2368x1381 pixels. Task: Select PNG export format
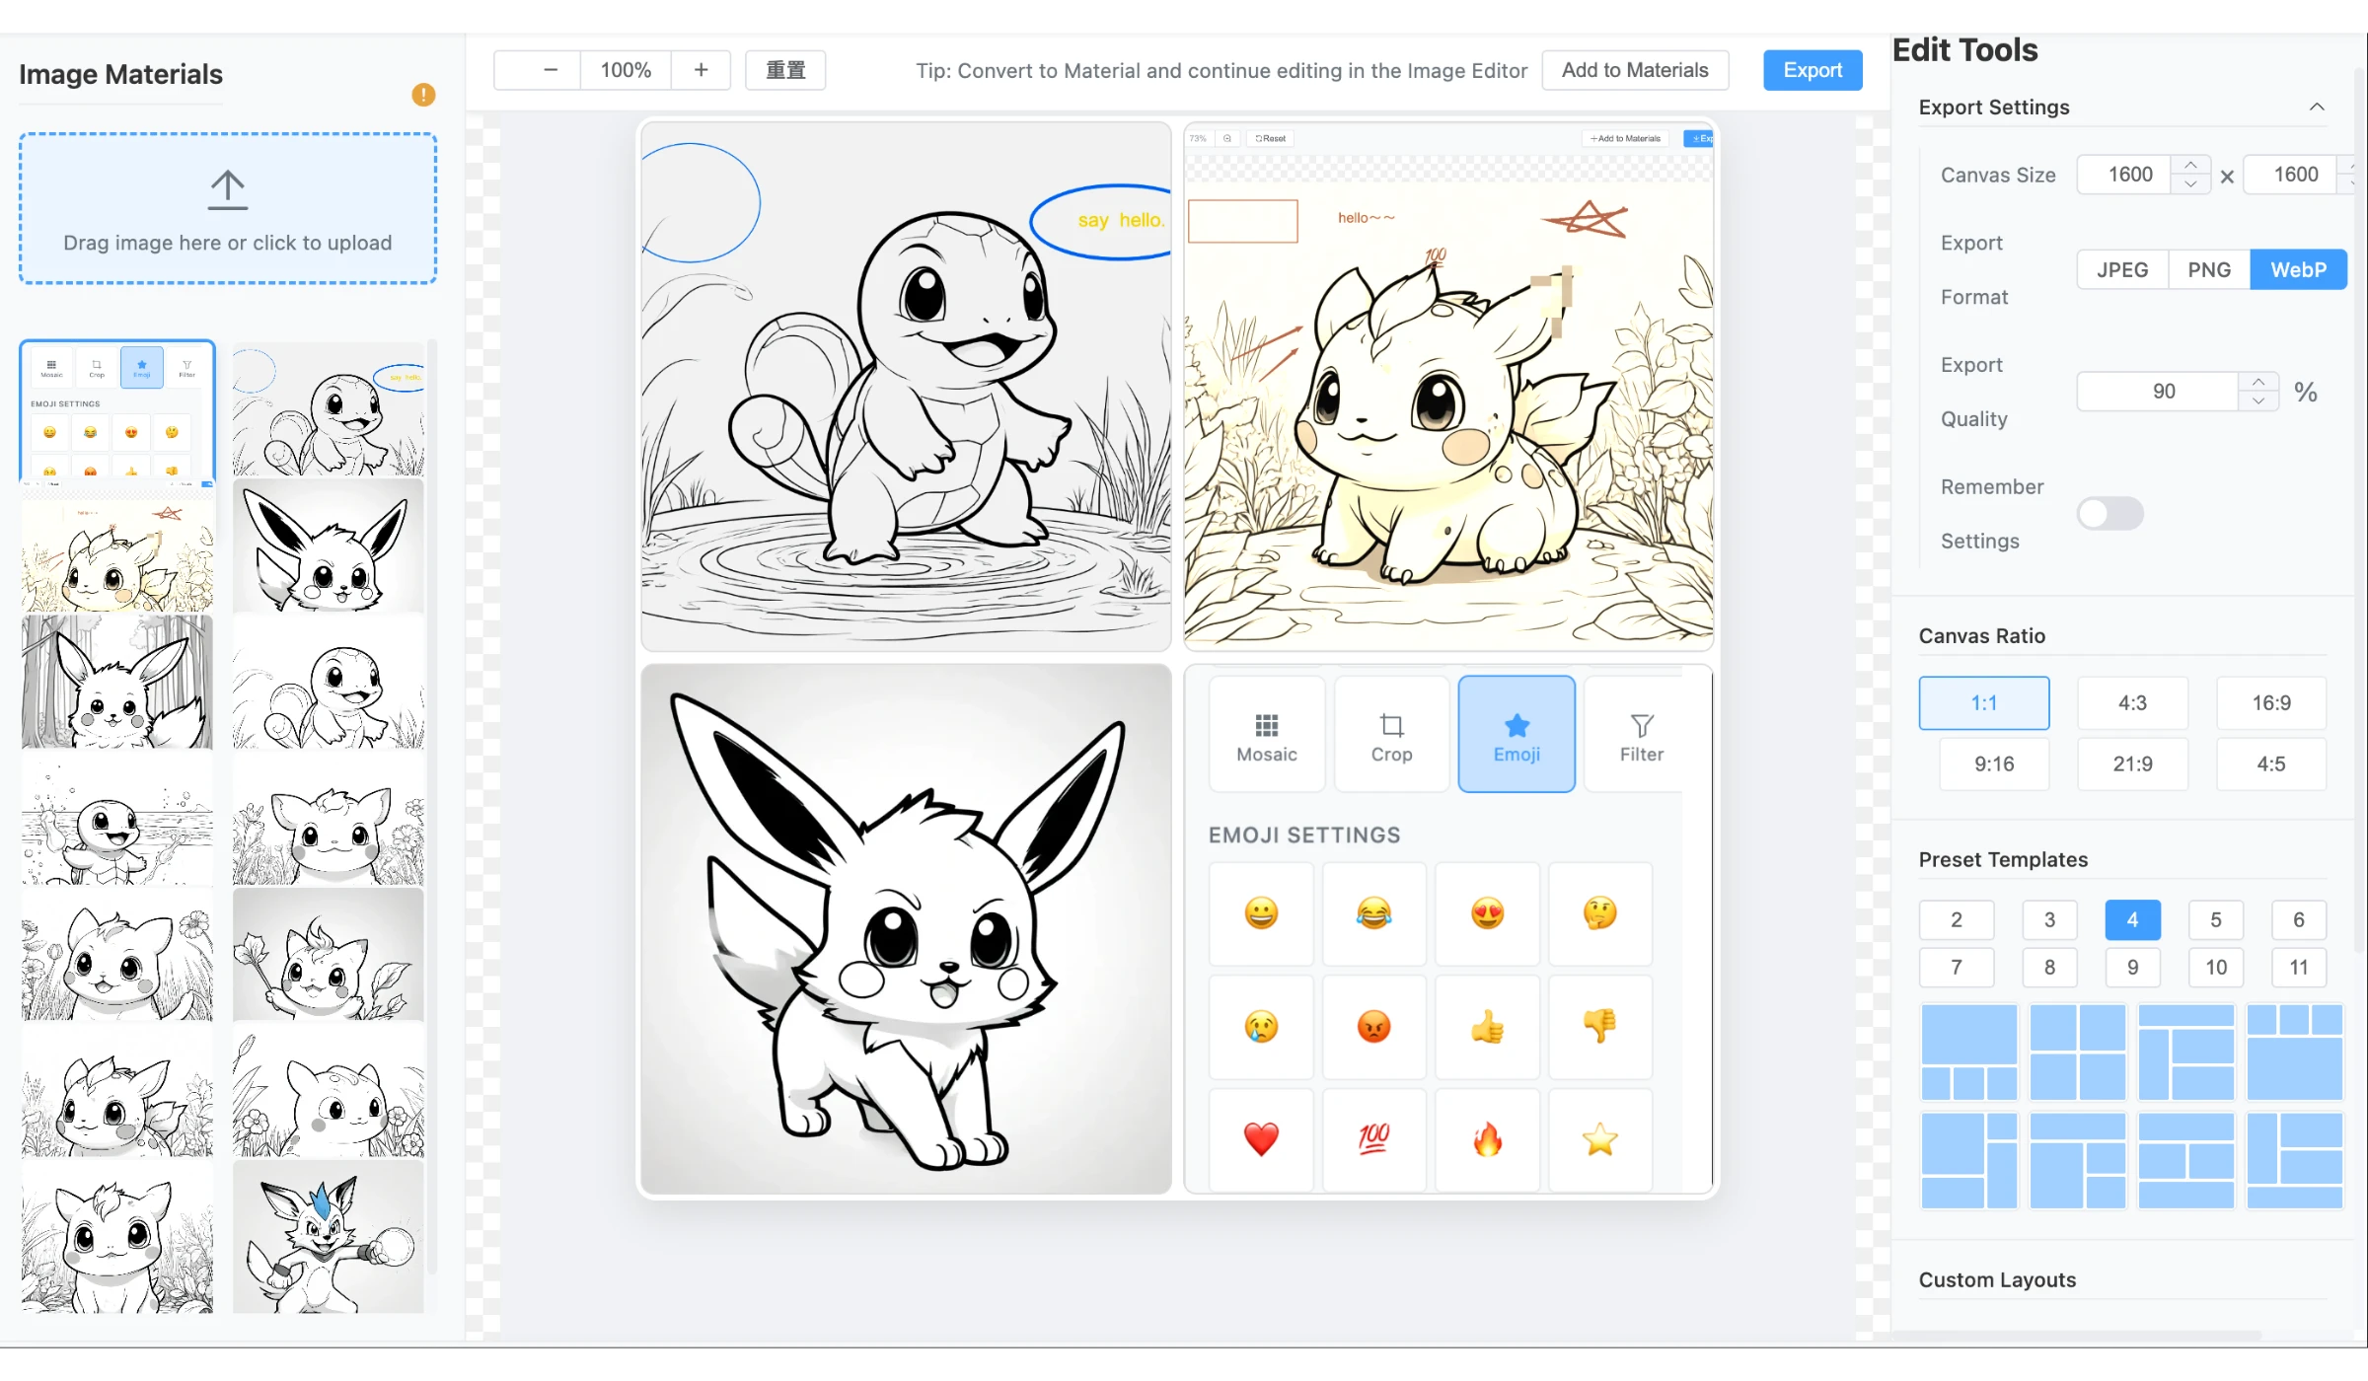2209,269
